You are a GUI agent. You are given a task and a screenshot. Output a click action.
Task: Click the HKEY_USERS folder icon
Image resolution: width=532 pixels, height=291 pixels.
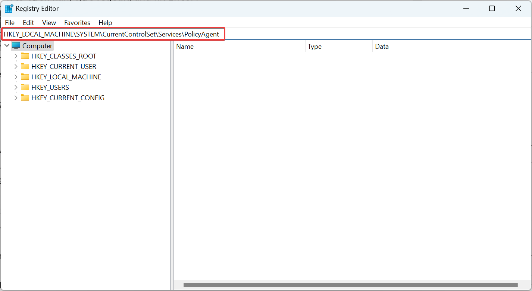pyautogui.click(x=25, y=88)
